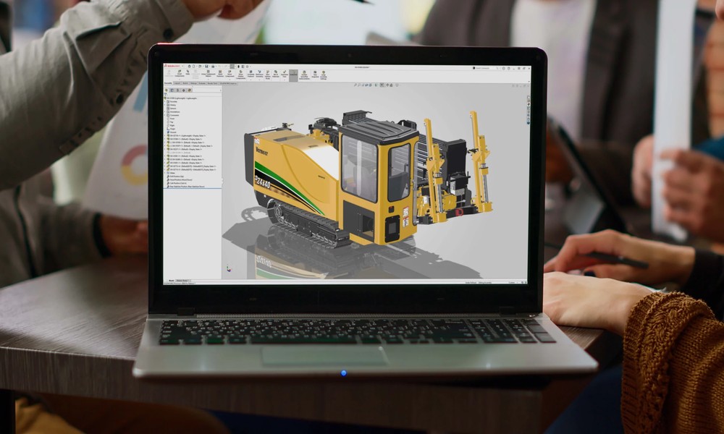Select the Mate tool
Image resolution: width=724 pixels, height=434 pixels.
(x=190, y=73)
